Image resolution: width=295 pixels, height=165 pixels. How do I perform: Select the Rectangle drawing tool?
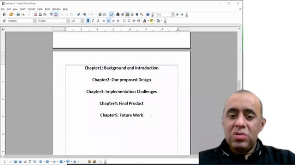[15, 161]
